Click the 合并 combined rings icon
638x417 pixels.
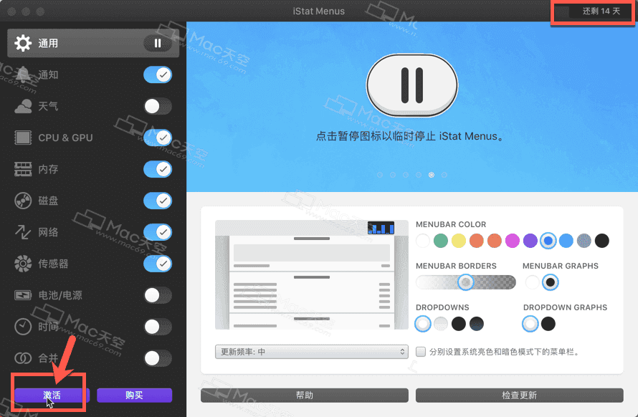(x=23, y=358)
